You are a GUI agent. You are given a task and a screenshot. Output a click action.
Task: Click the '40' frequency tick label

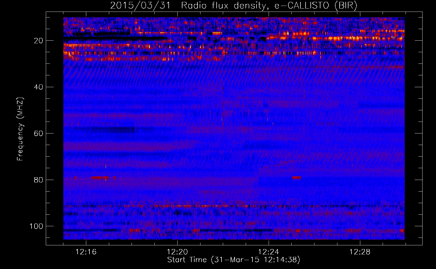[39, 87]
